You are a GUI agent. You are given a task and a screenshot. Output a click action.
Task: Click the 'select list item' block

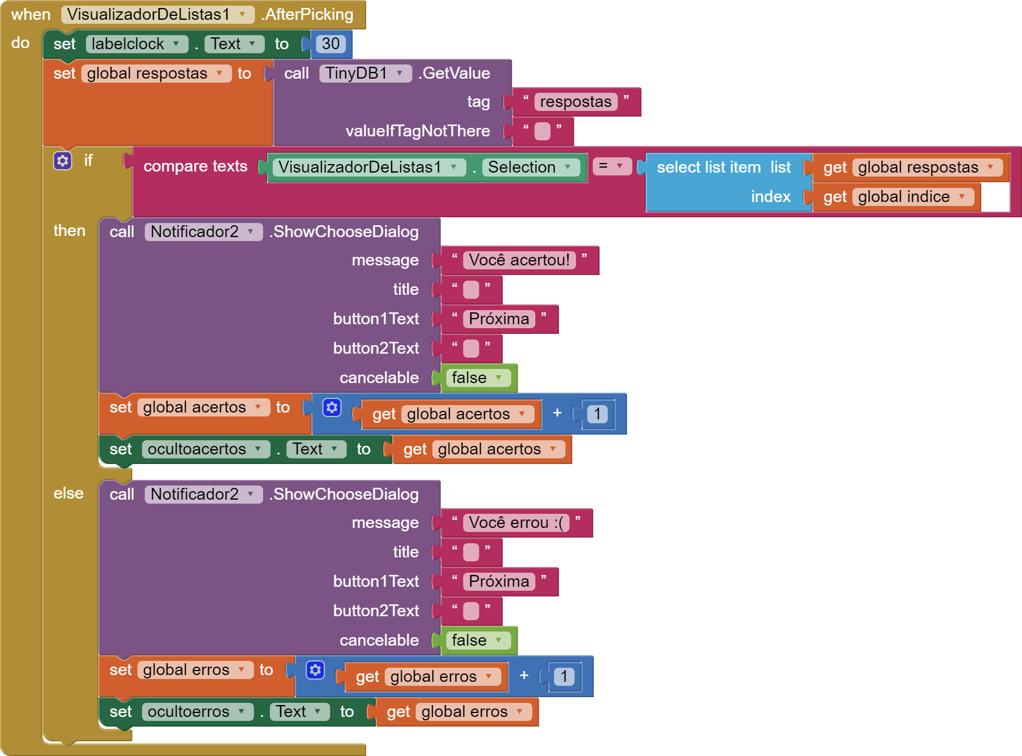(x=724, y=182)
